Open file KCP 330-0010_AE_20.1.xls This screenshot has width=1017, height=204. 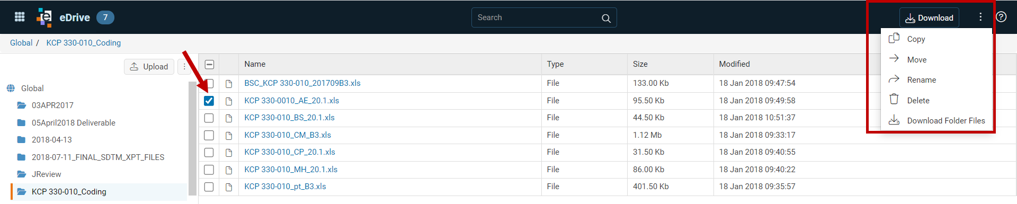pos(292,101)
